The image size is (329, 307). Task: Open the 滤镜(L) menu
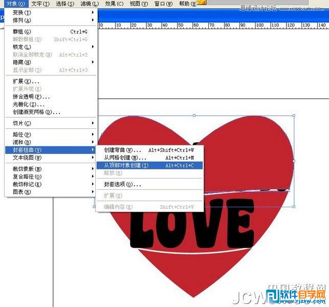pyautogui.click(x=90, y=4)
